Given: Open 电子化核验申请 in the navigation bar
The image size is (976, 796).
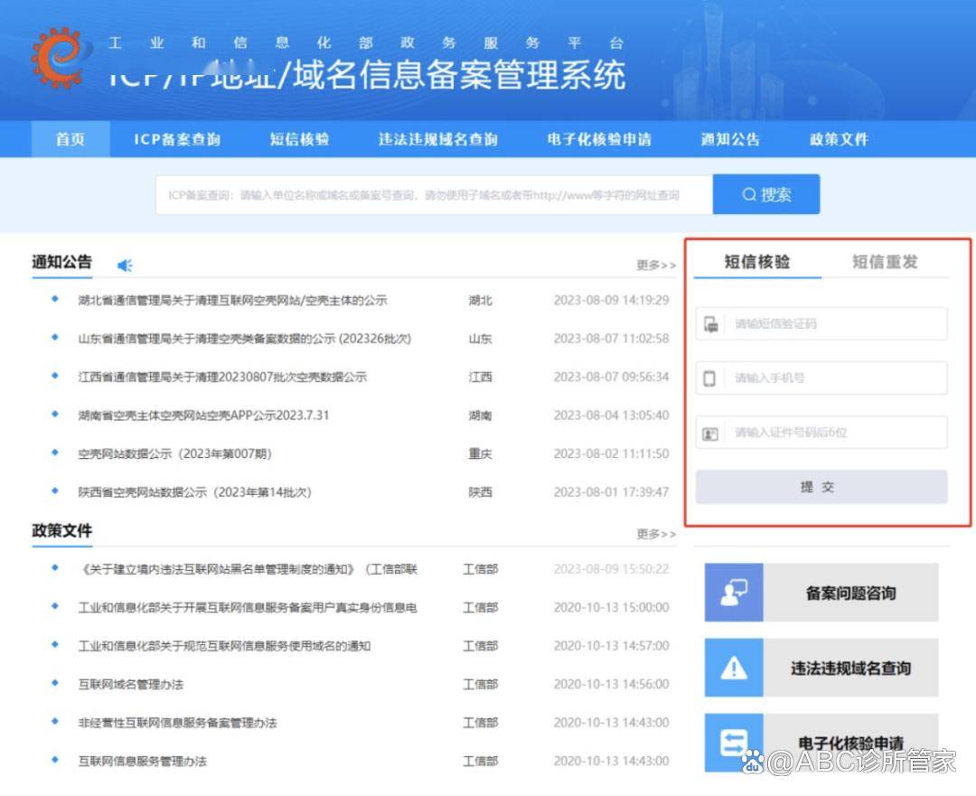Looking at the screenshot, I should click(x=599, y=139).
